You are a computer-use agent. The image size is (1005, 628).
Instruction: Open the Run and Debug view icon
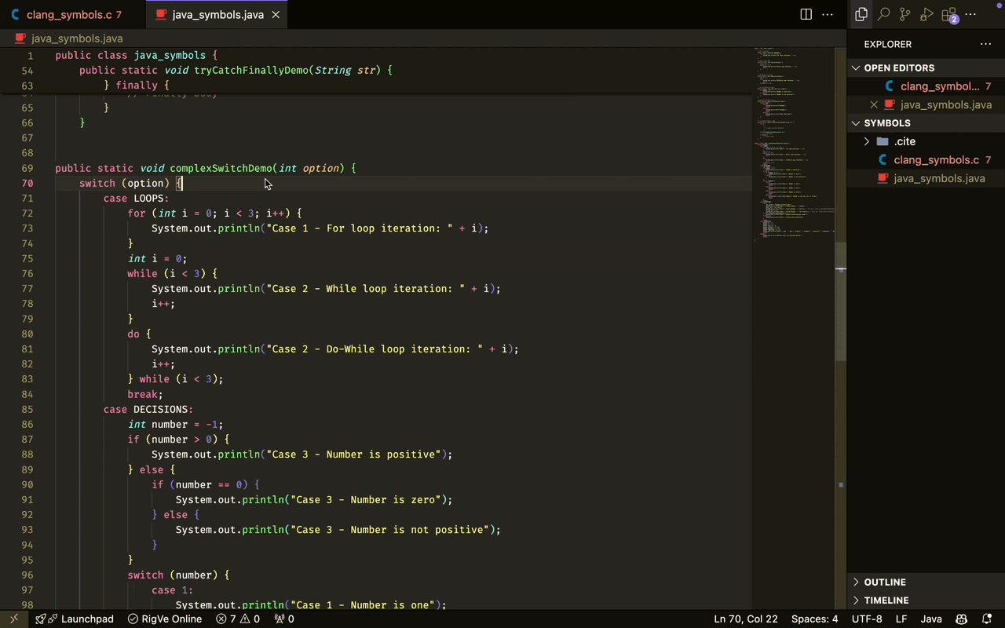click(927, 14)
